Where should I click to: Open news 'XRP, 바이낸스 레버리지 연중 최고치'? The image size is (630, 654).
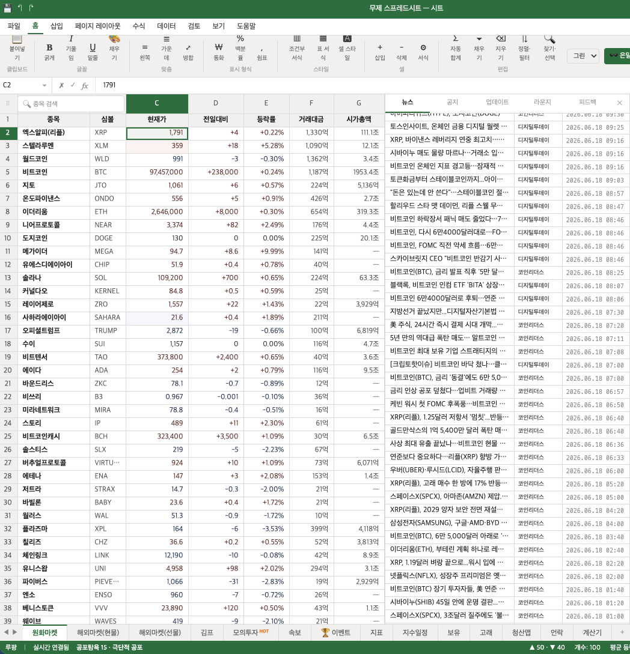click(449, 140)
